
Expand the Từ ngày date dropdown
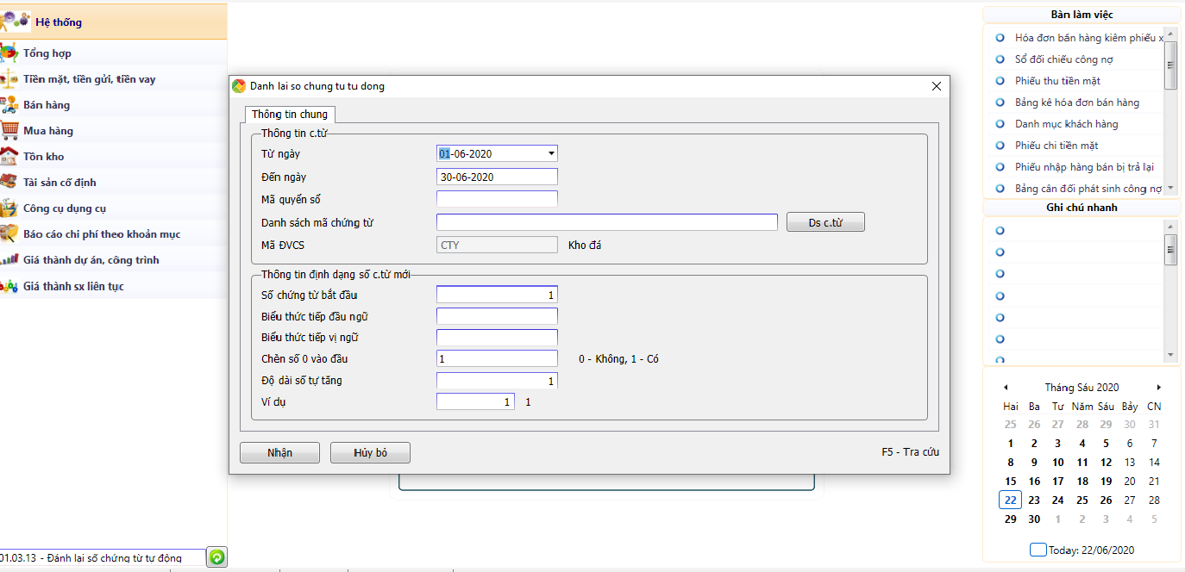click(x=551, y=154)
